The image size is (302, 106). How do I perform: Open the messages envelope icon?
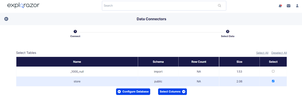pyautogui.click(x=288, y=6)
